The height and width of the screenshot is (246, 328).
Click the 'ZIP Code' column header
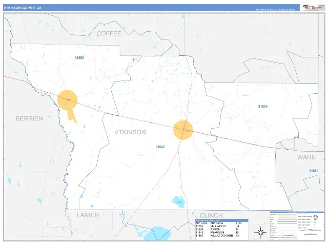201,223
